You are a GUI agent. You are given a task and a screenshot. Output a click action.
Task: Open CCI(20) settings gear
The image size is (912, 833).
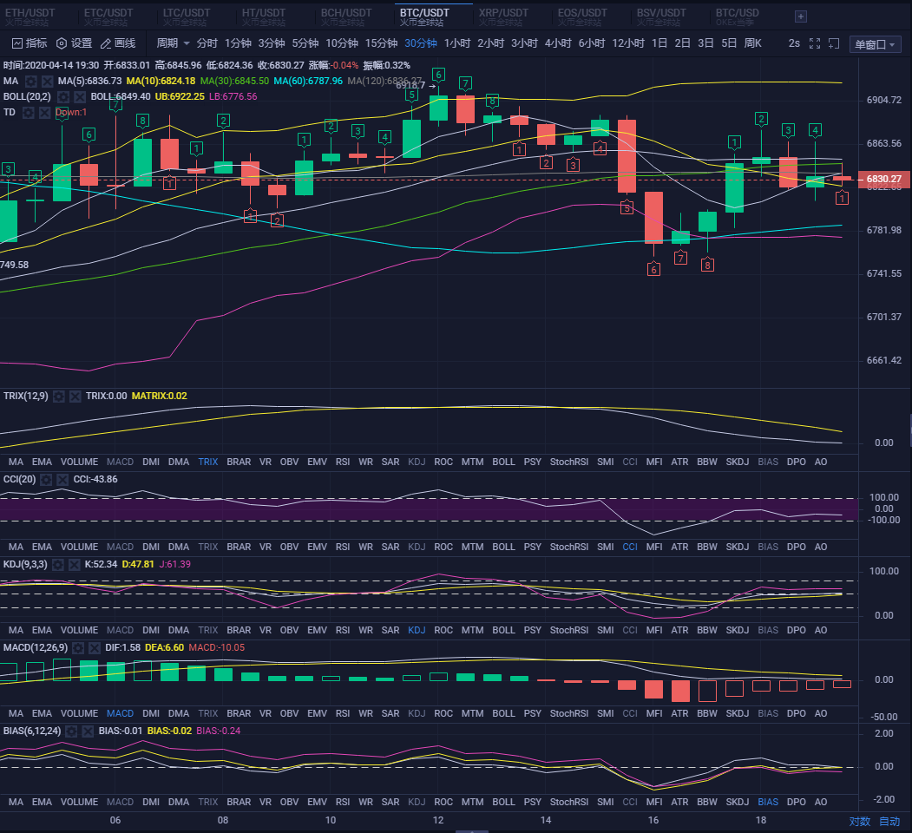click(x=46, y=479)
